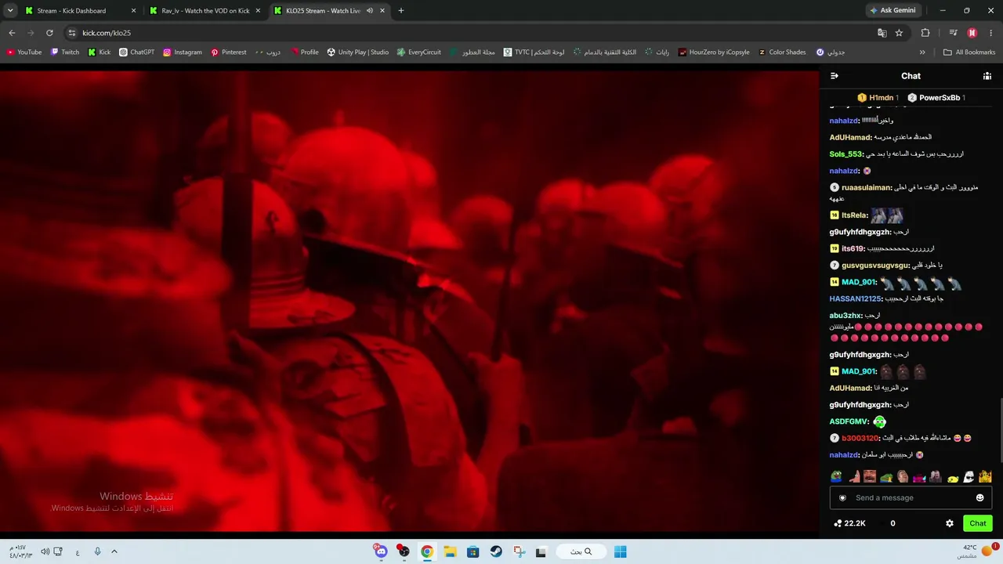Open Discord from the taskbar
Viewport: 1003px width, 564px height.
coord(381,551)
